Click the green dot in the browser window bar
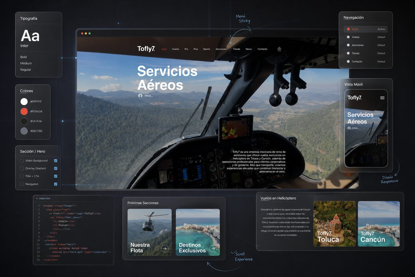Screen dimensions: 415x277 point(90,33)
